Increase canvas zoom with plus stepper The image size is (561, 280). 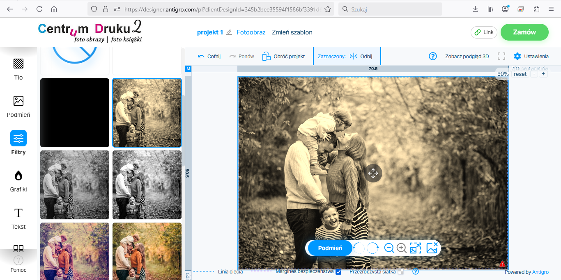click(543, 74)
